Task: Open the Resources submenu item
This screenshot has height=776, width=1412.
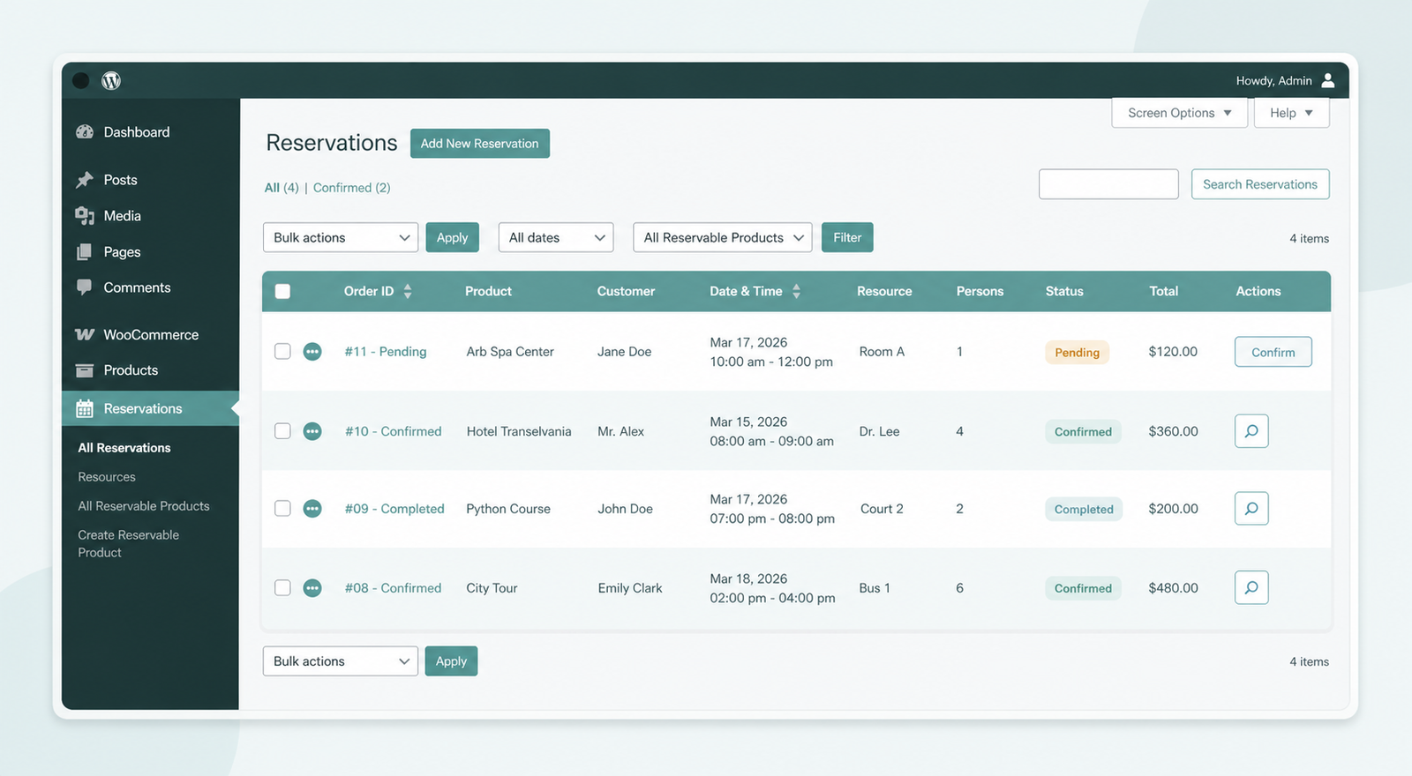Action: (107, 477)
